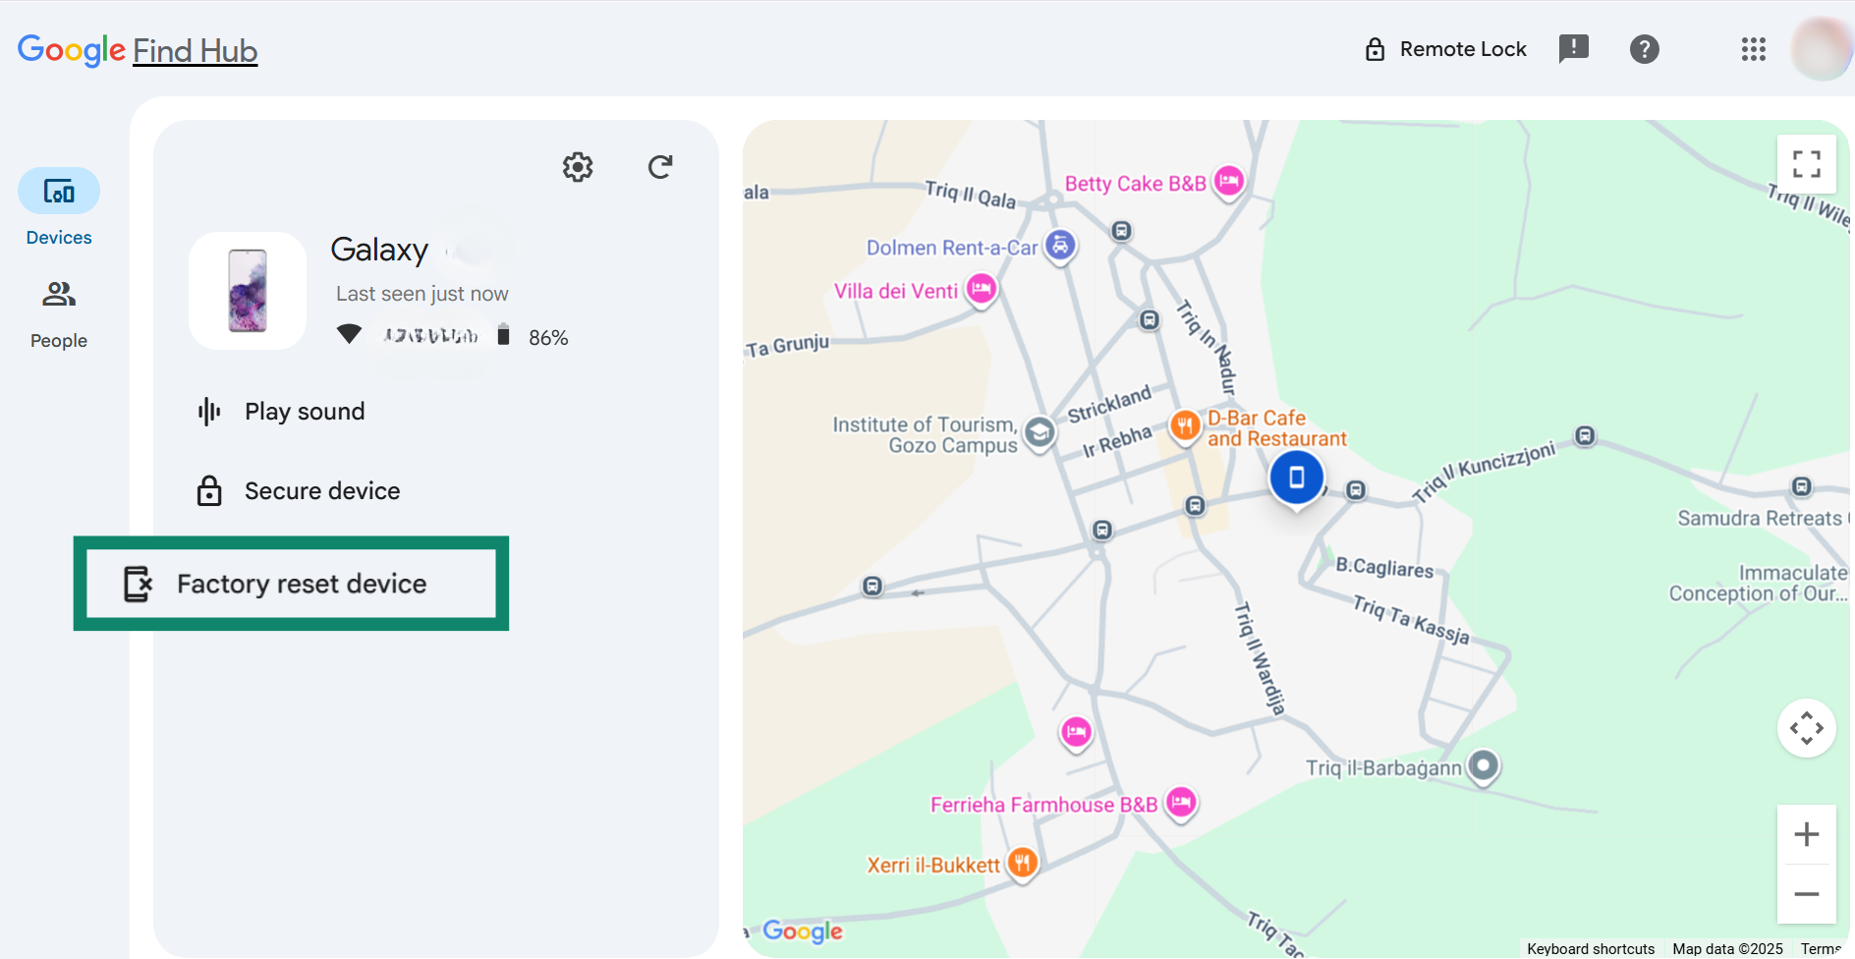This screenshot has width=1855, height=959.
Task: Open the device settings gear
Action: coord(577,167)
